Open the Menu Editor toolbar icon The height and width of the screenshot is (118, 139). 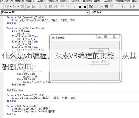22,7
